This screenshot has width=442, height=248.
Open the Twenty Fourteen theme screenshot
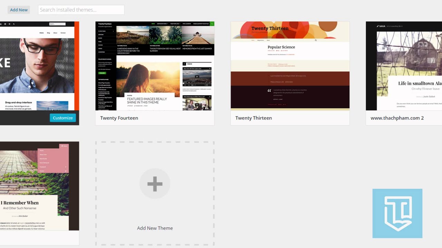coord(155,66)
